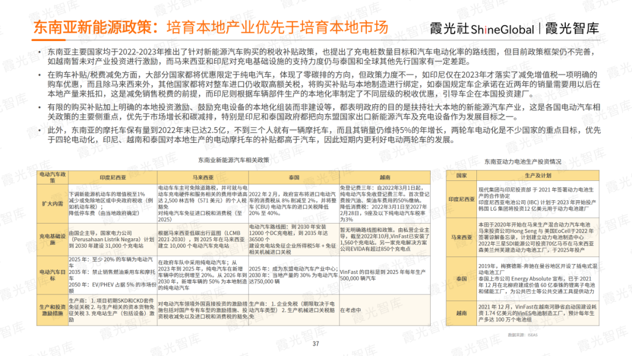Select the "泰国" row label in battery table
This screenshot has height=356, width=632.
tap(462, 279)
